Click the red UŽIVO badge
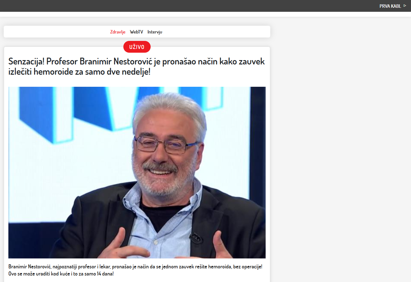This screenshot has width=411, height=282. point(137,47)
